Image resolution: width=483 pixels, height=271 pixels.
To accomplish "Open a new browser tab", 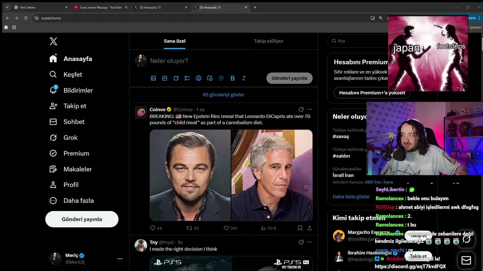I will pos(255,7).
